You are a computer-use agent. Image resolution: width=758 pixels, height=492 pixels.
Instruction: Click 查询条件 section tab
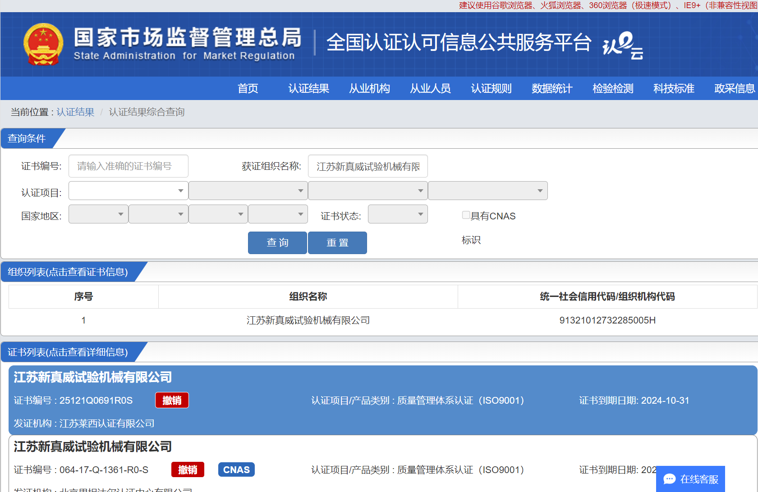[x=27, y=138]
